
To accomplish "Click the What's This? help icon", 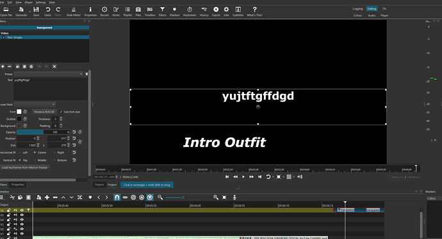I will 254,12.
